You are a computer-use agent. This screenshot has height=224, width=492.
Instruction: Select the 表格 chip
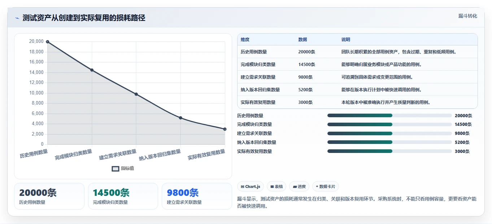click(x=277, y=186)
